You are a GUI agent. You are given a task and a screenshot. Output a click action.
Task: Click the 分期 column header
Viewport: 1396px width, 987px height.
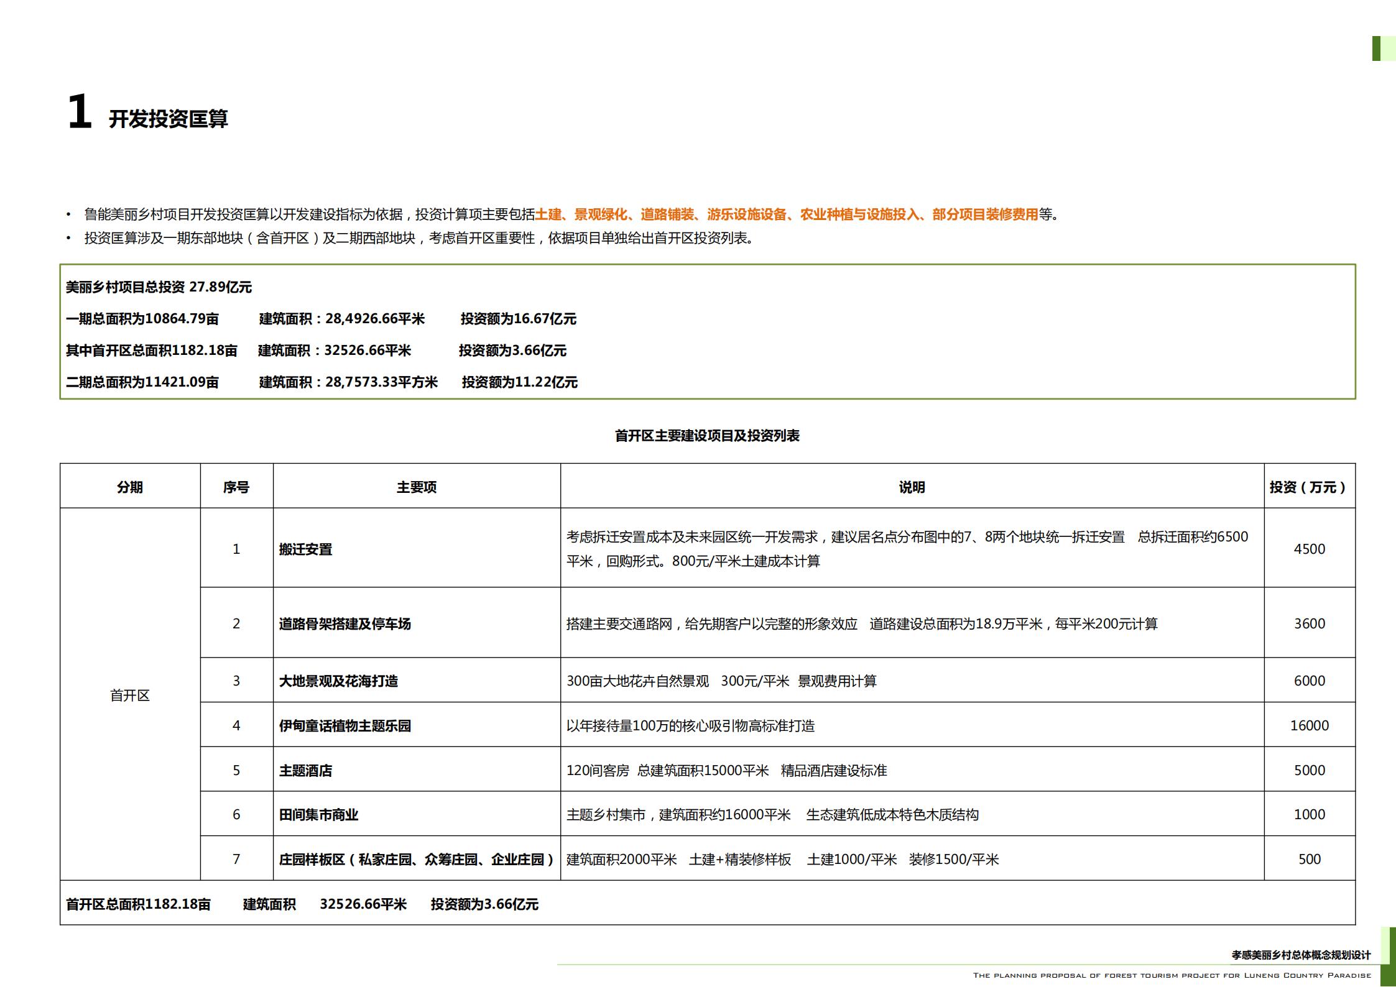click(x=130, y=487)
